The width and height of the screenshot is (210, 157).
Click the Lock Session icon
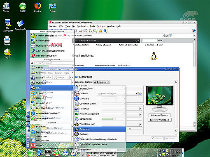click(33, 140)
